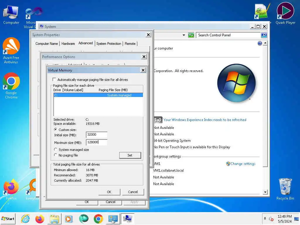Enable automatically manage paging file size
300x225 pixels.
pos(54,79)
